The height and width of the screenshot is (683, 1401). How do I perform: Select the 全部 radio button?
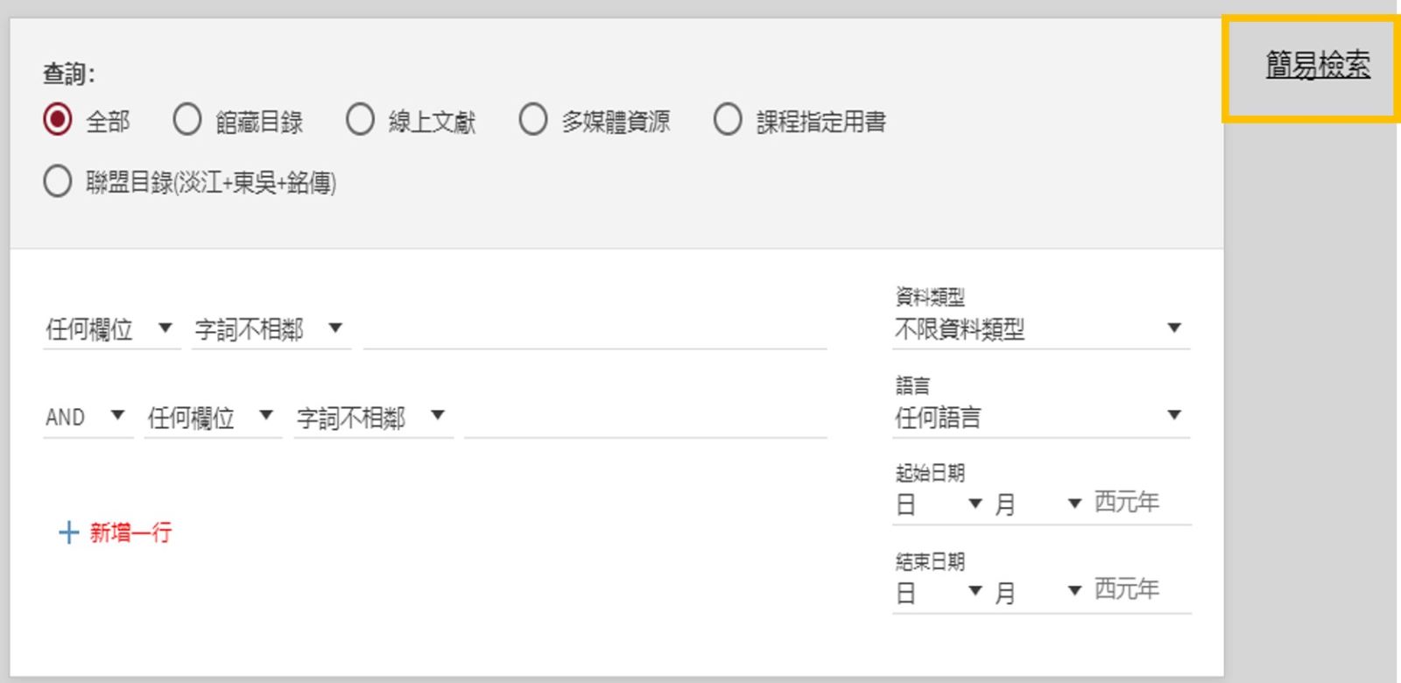click(x=58, y=119)
